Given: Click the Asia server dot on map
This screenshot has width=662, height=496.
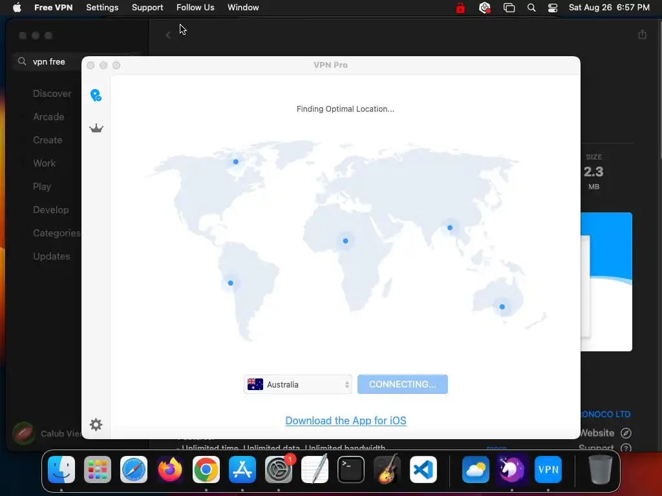Looking at the screenshot, I should click(x=450, y=228).
